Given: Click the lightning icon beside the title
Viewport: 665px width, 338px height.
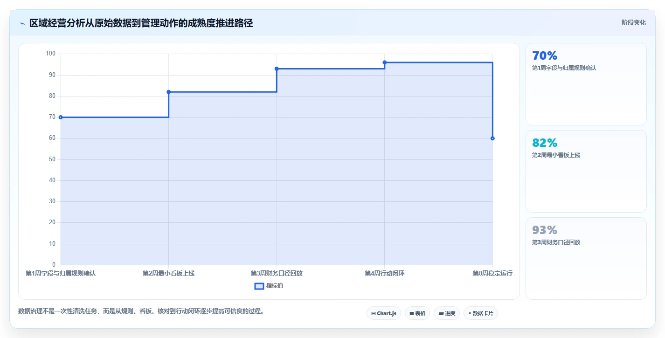Looking at the screenshot, I should (22, 23).
